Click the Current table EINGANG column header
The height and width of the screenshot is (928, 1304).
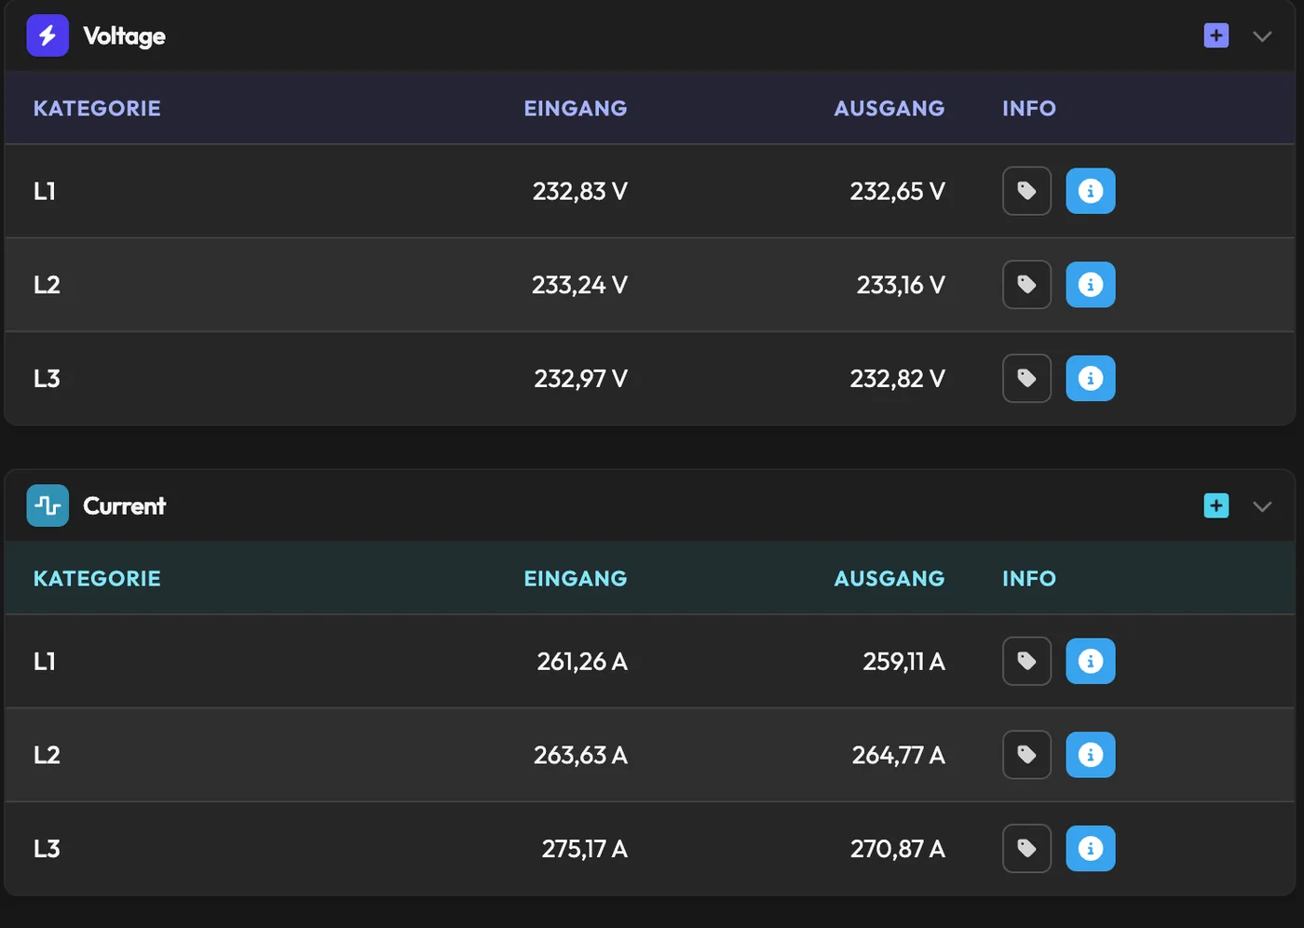(x=576, y=578)
